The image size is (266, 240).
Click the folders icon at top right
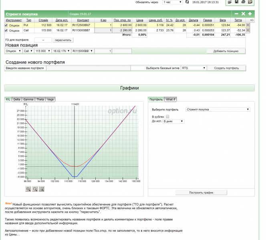coord(250,2)
